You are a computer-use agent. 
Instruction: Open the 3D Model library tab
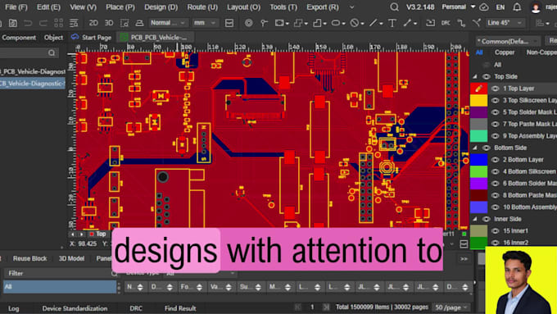click(71, 258)
